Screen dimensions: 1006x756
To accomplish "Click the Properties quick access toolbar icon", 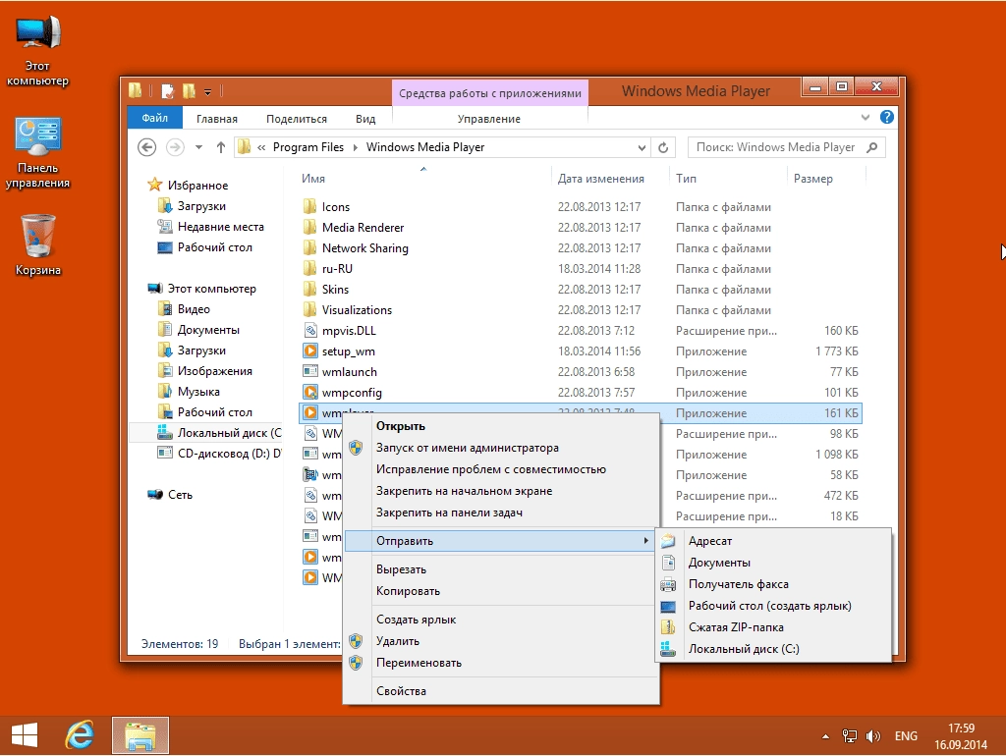I will [167, 91].
